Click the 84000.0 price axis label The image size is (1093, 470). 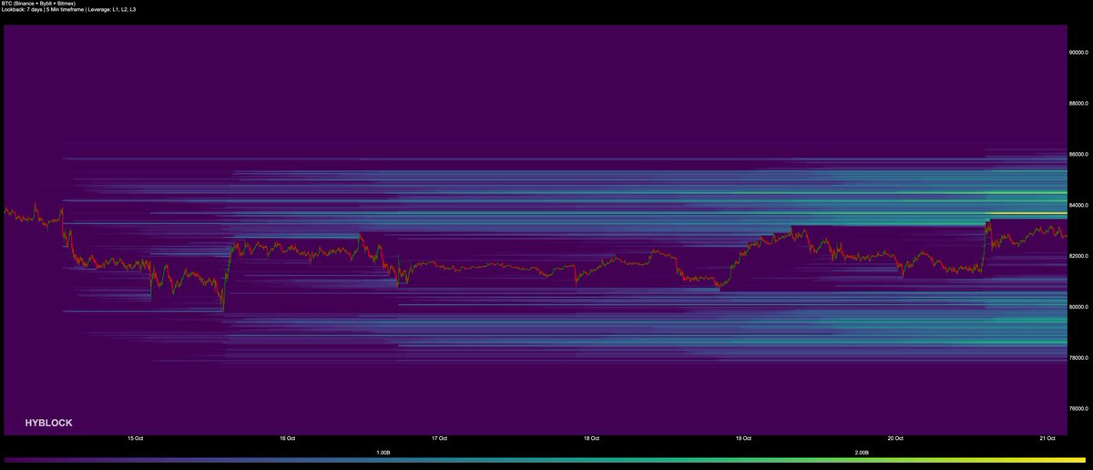tap(1079, 206)
